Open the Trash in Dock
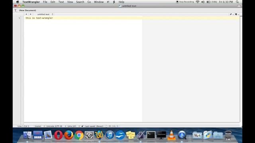 [x=228, y=135]
